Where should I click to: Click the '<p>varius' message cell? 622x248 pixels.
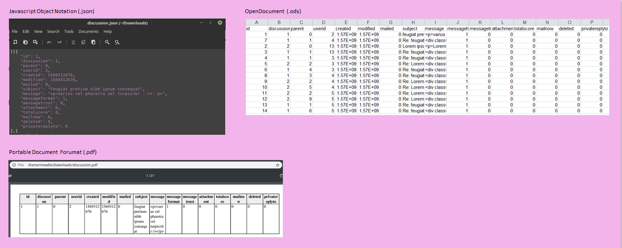[435, 35]
